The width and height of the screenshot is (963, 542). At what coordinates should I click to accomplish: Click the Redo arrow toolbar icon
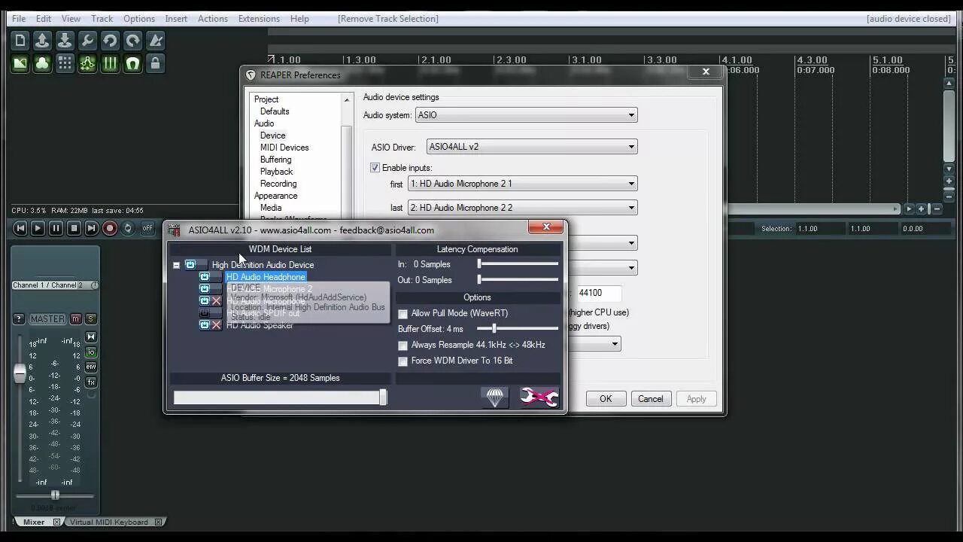[x=133, y=41]
